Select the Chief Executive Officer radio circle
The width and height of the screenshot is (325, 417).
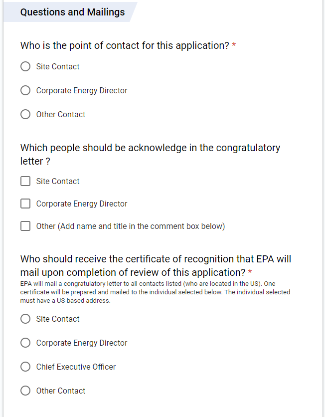(25, 367)
